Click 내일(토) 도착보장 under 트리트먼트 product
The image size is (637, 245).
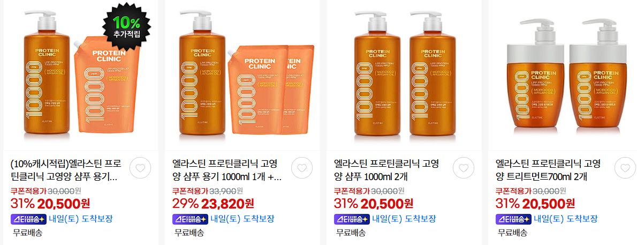[565, 219]
